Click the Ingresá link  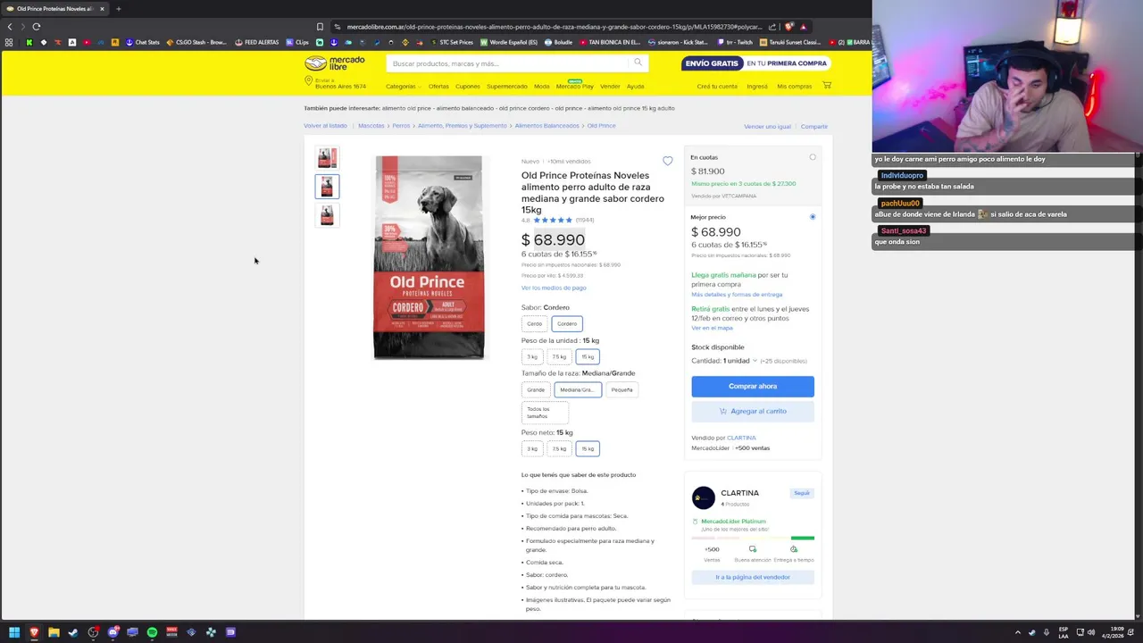pos(757,87)
